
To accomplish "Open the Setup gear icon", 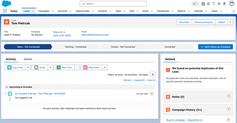I will (219, 4).
